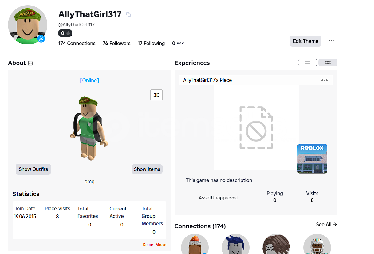Click the AllyThatGirl317 display name heading
Image resolution: width=374 pixels, height=254 pixels.
tap(90, 14)
